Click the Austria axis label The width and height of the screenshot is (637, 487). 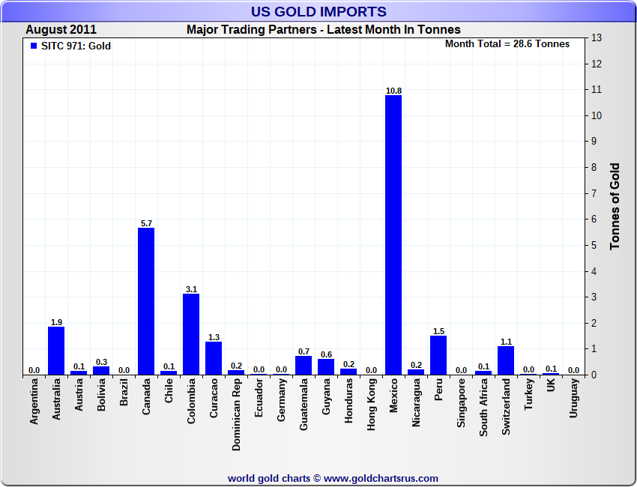pos(79,394)
